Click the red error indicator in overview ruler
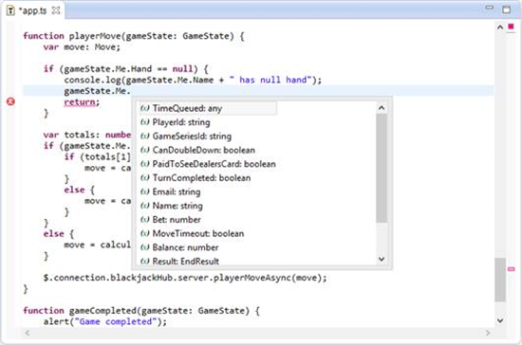This screenshot has height=345, width=522. [511, 27]
